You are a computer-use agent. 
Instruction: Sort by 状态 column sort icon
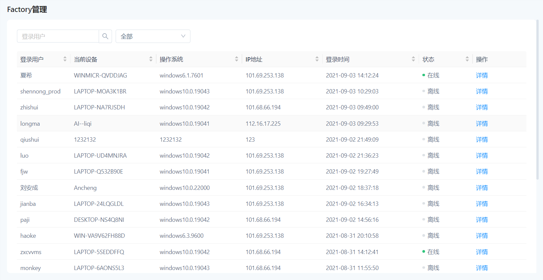[x=467, y=59]
